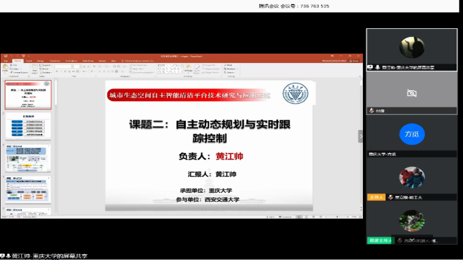Viewport: 463px width, 260px height.
Task: Click the Paste icon in the ribbon
Action: pyautogui.click(x=6, y=68)
